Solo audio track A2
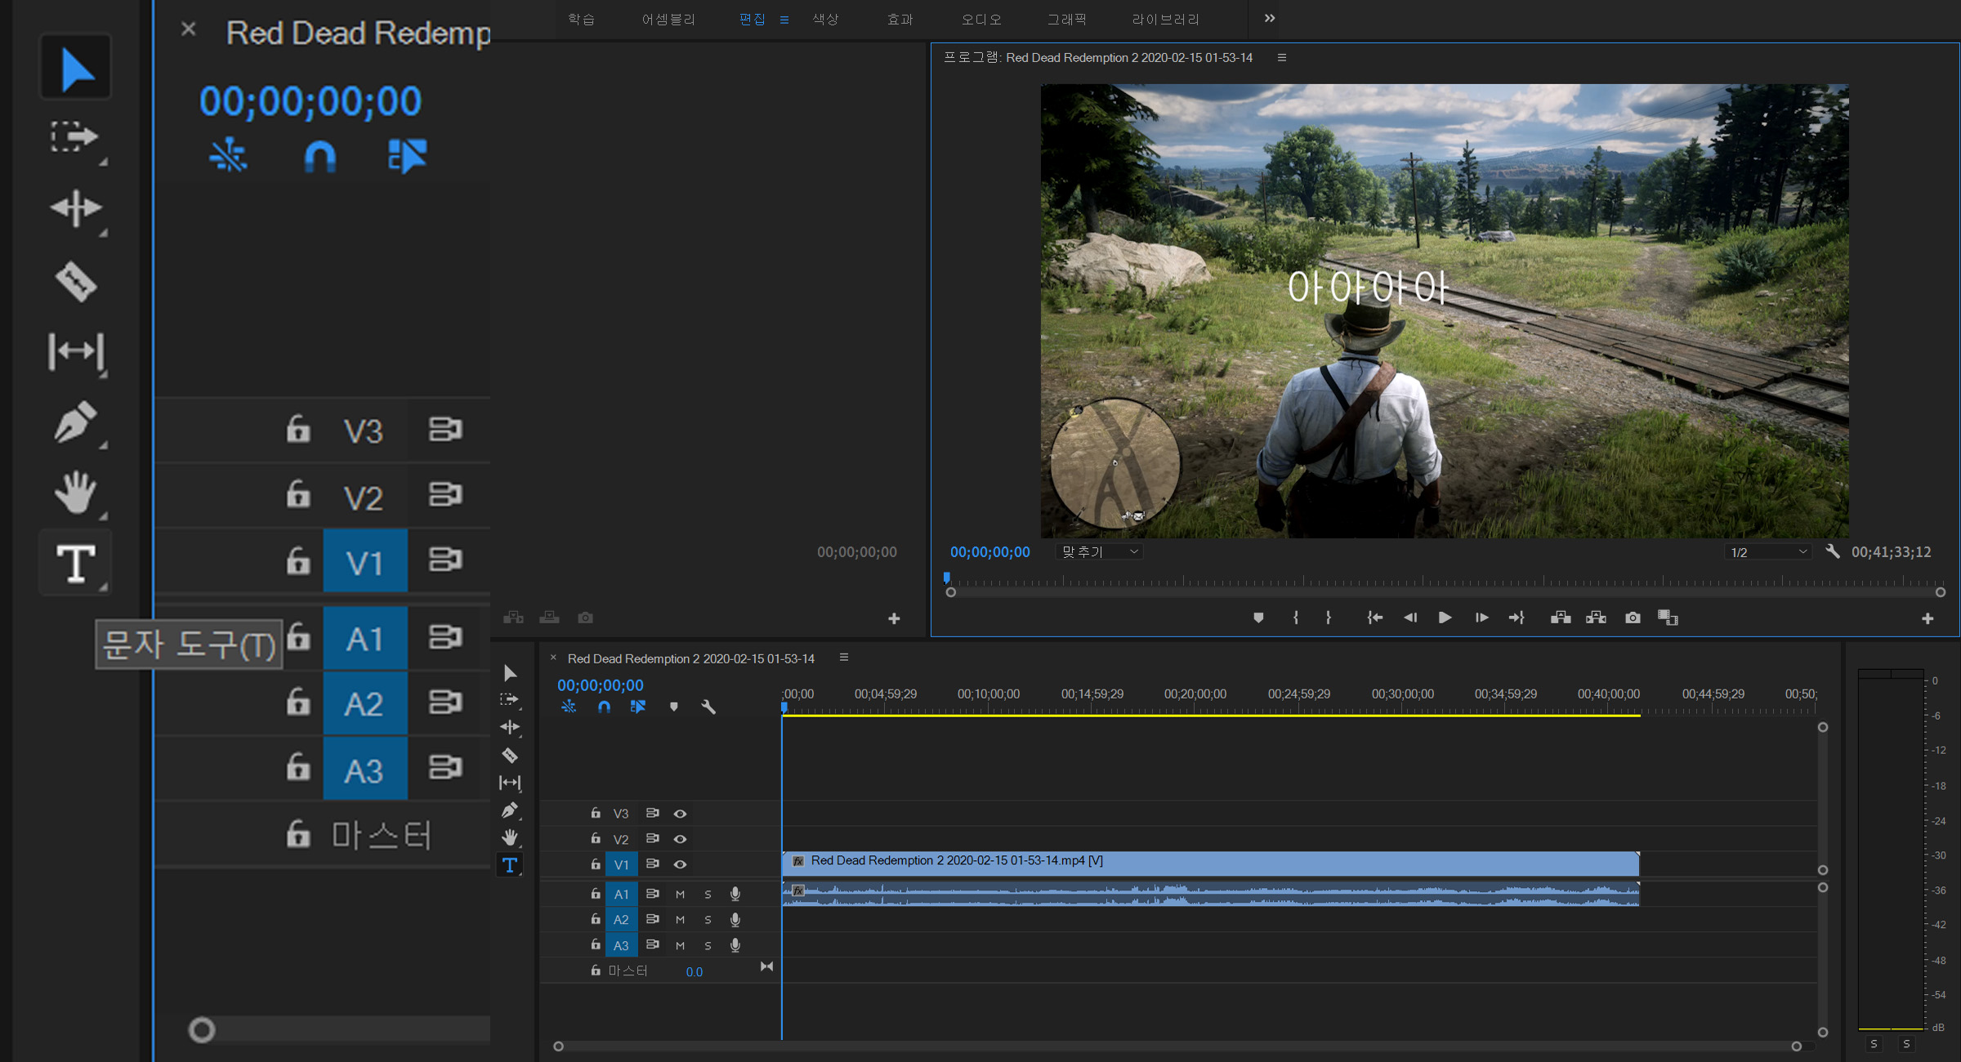Image resolution: width=1961 pixels, height=1062 pixels. coord(708,920)
